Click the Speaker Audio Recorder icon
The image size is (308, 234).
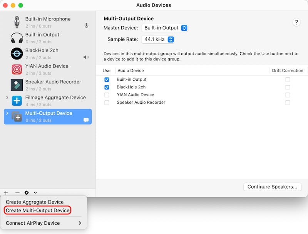[x=17, y=85]
